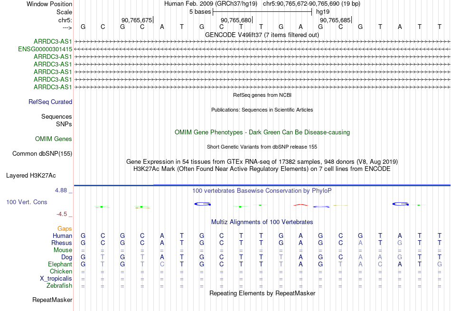Click the 90,765,685 ruler coordinate

pyautogui.click(x=335, y=20)
